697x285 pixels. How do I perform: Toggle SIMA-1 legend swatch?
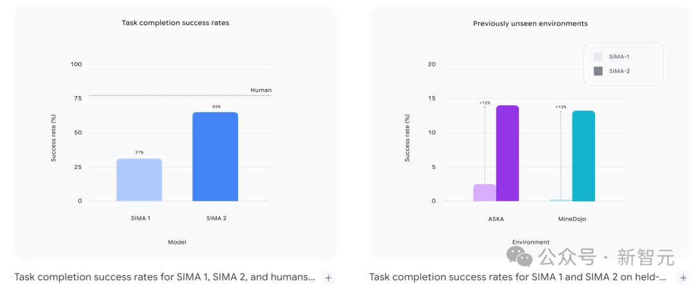tap(598, 57)
